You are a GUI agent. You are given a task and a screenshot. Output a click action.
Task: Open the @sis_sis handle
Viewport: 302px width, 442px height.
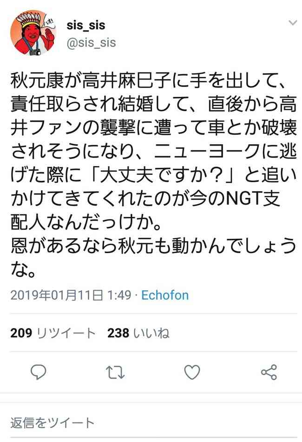(x=91, y=43)
